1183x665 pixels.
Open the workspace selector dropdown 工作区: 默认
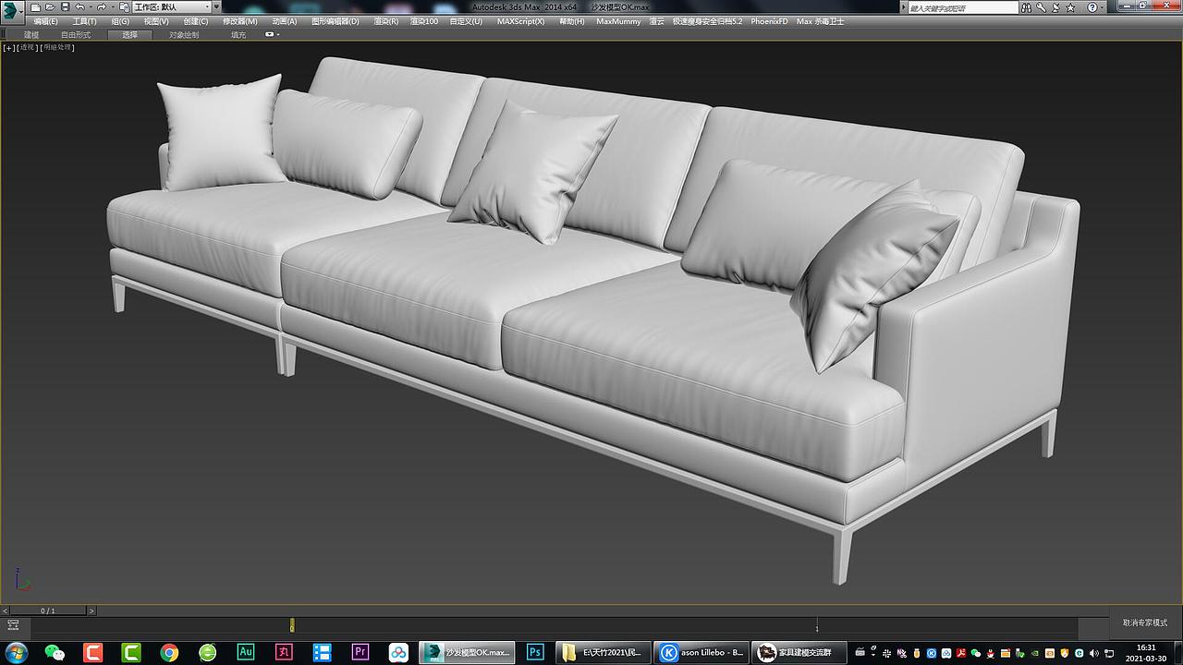(172, 7)
